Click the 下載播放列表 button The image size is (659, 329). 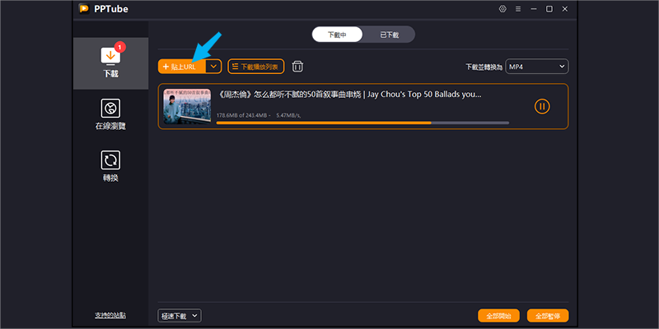point(256,67)
